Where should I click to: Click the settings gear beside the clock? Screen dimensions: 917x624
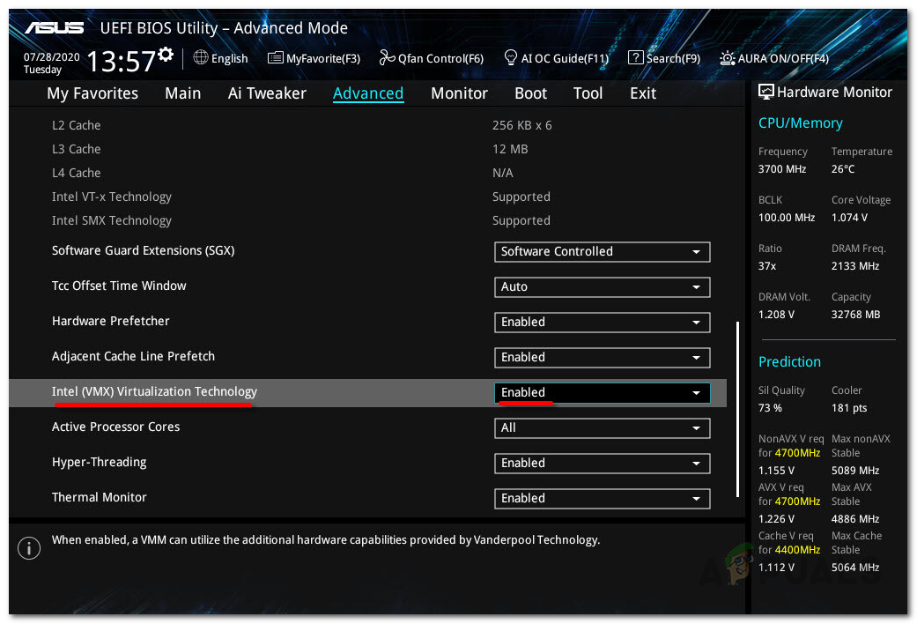pos(166,54)
